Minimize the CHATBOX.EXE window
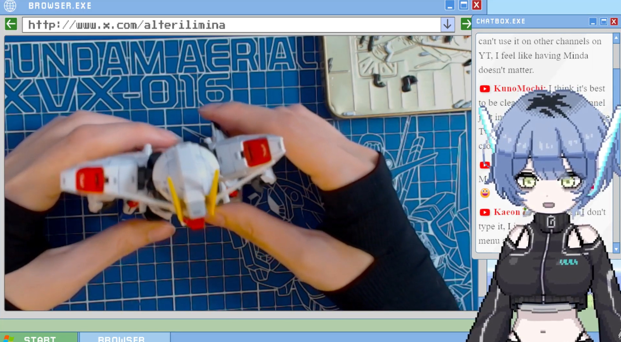This screenshot has width=621, height=342. coord(593,22)
